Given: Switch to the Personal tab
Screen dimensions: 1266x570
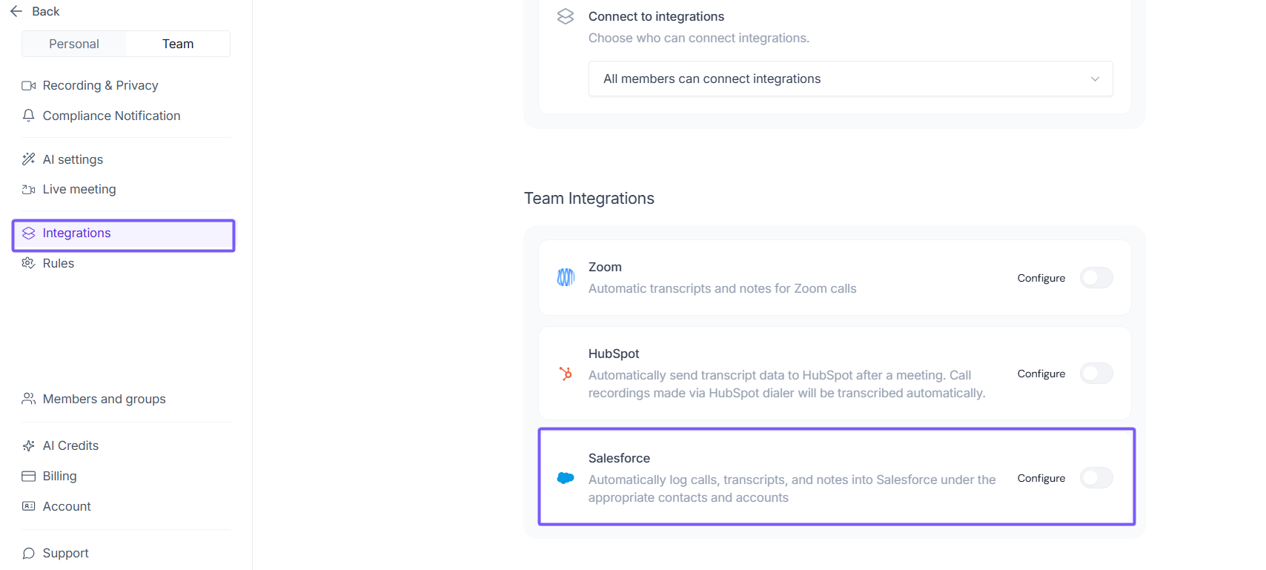Looking at the screenshot, I should 74,44.
